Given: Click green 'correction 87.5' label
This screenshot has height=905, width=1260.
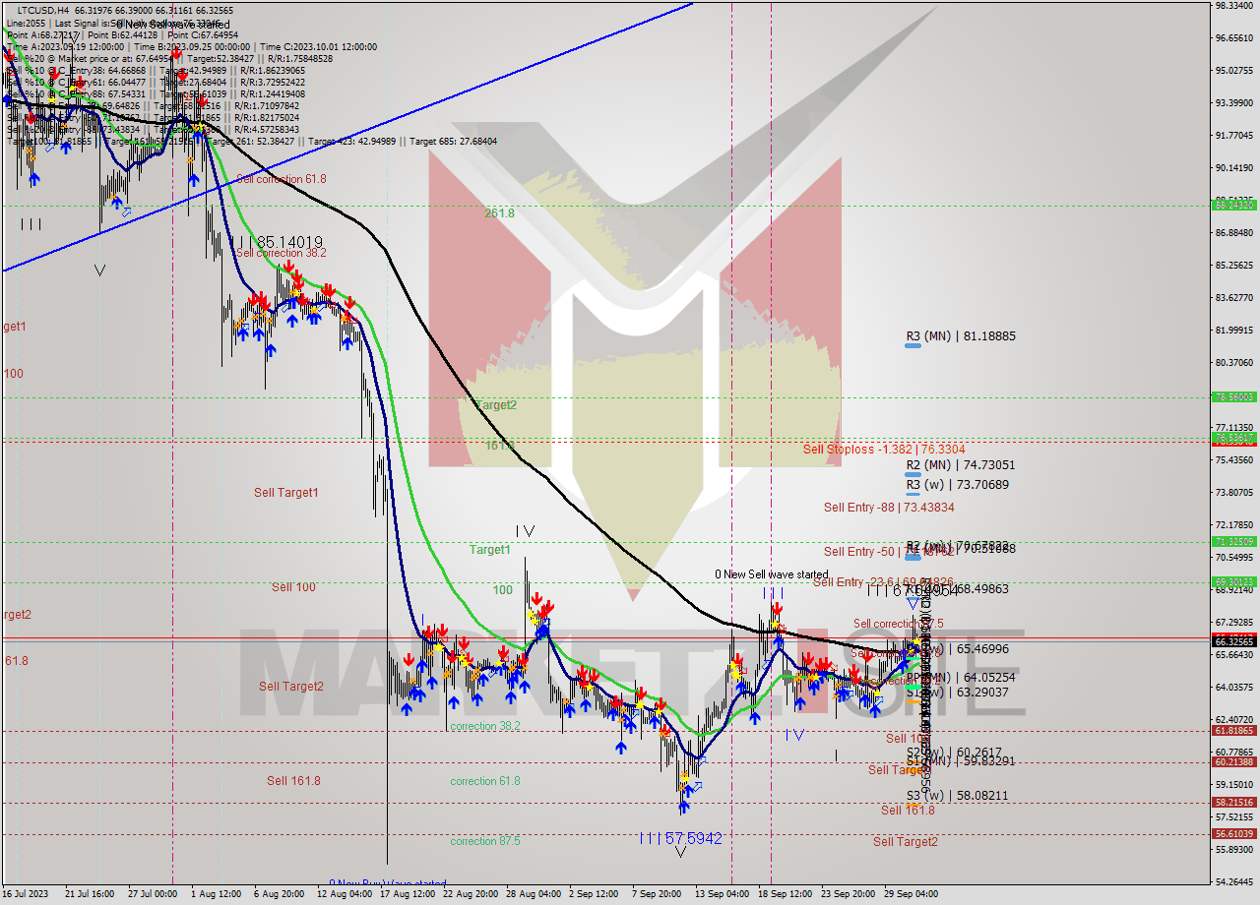Looking at the screenshot, I should pos(485,841).
